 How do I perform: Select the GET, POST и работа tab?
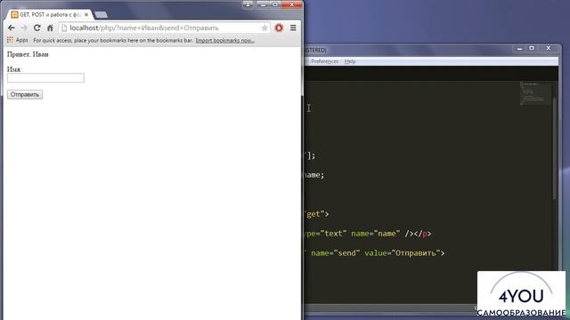pos(49,14)
